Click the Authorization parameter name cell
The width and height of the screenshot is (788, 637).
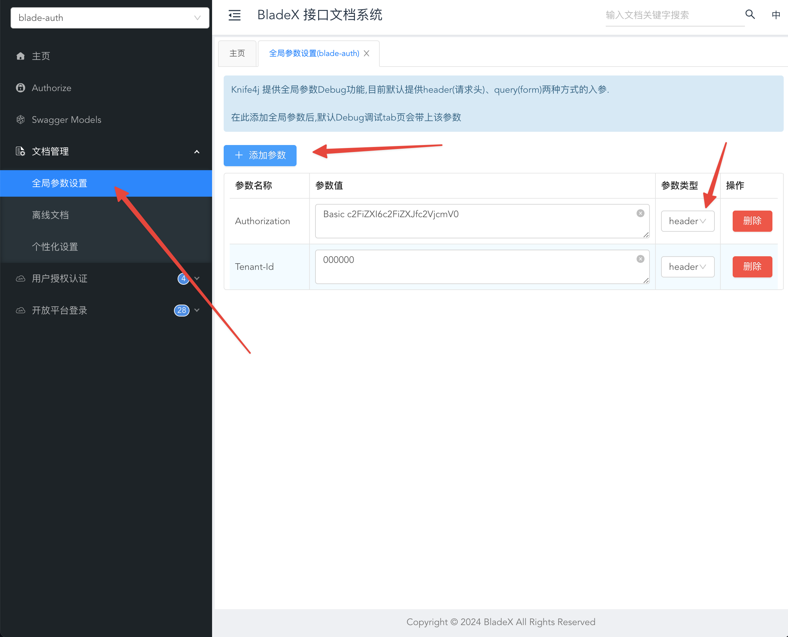click(x=269, y=221)
